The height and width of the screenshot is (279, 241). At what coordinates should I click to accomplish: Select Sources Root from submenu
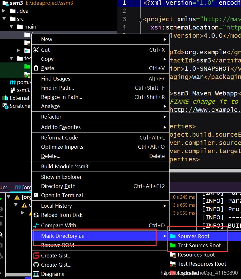click(x=193, y=236)
